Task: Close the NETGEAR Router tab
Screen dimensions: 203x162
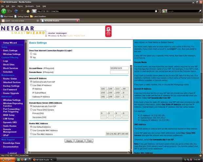Action: tap(77, 21)
